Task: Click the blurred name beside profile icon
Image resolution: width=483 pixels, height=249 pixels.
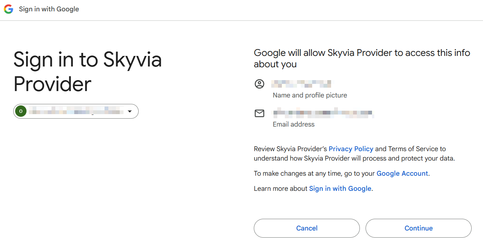Action: click(x=302, y=84)
